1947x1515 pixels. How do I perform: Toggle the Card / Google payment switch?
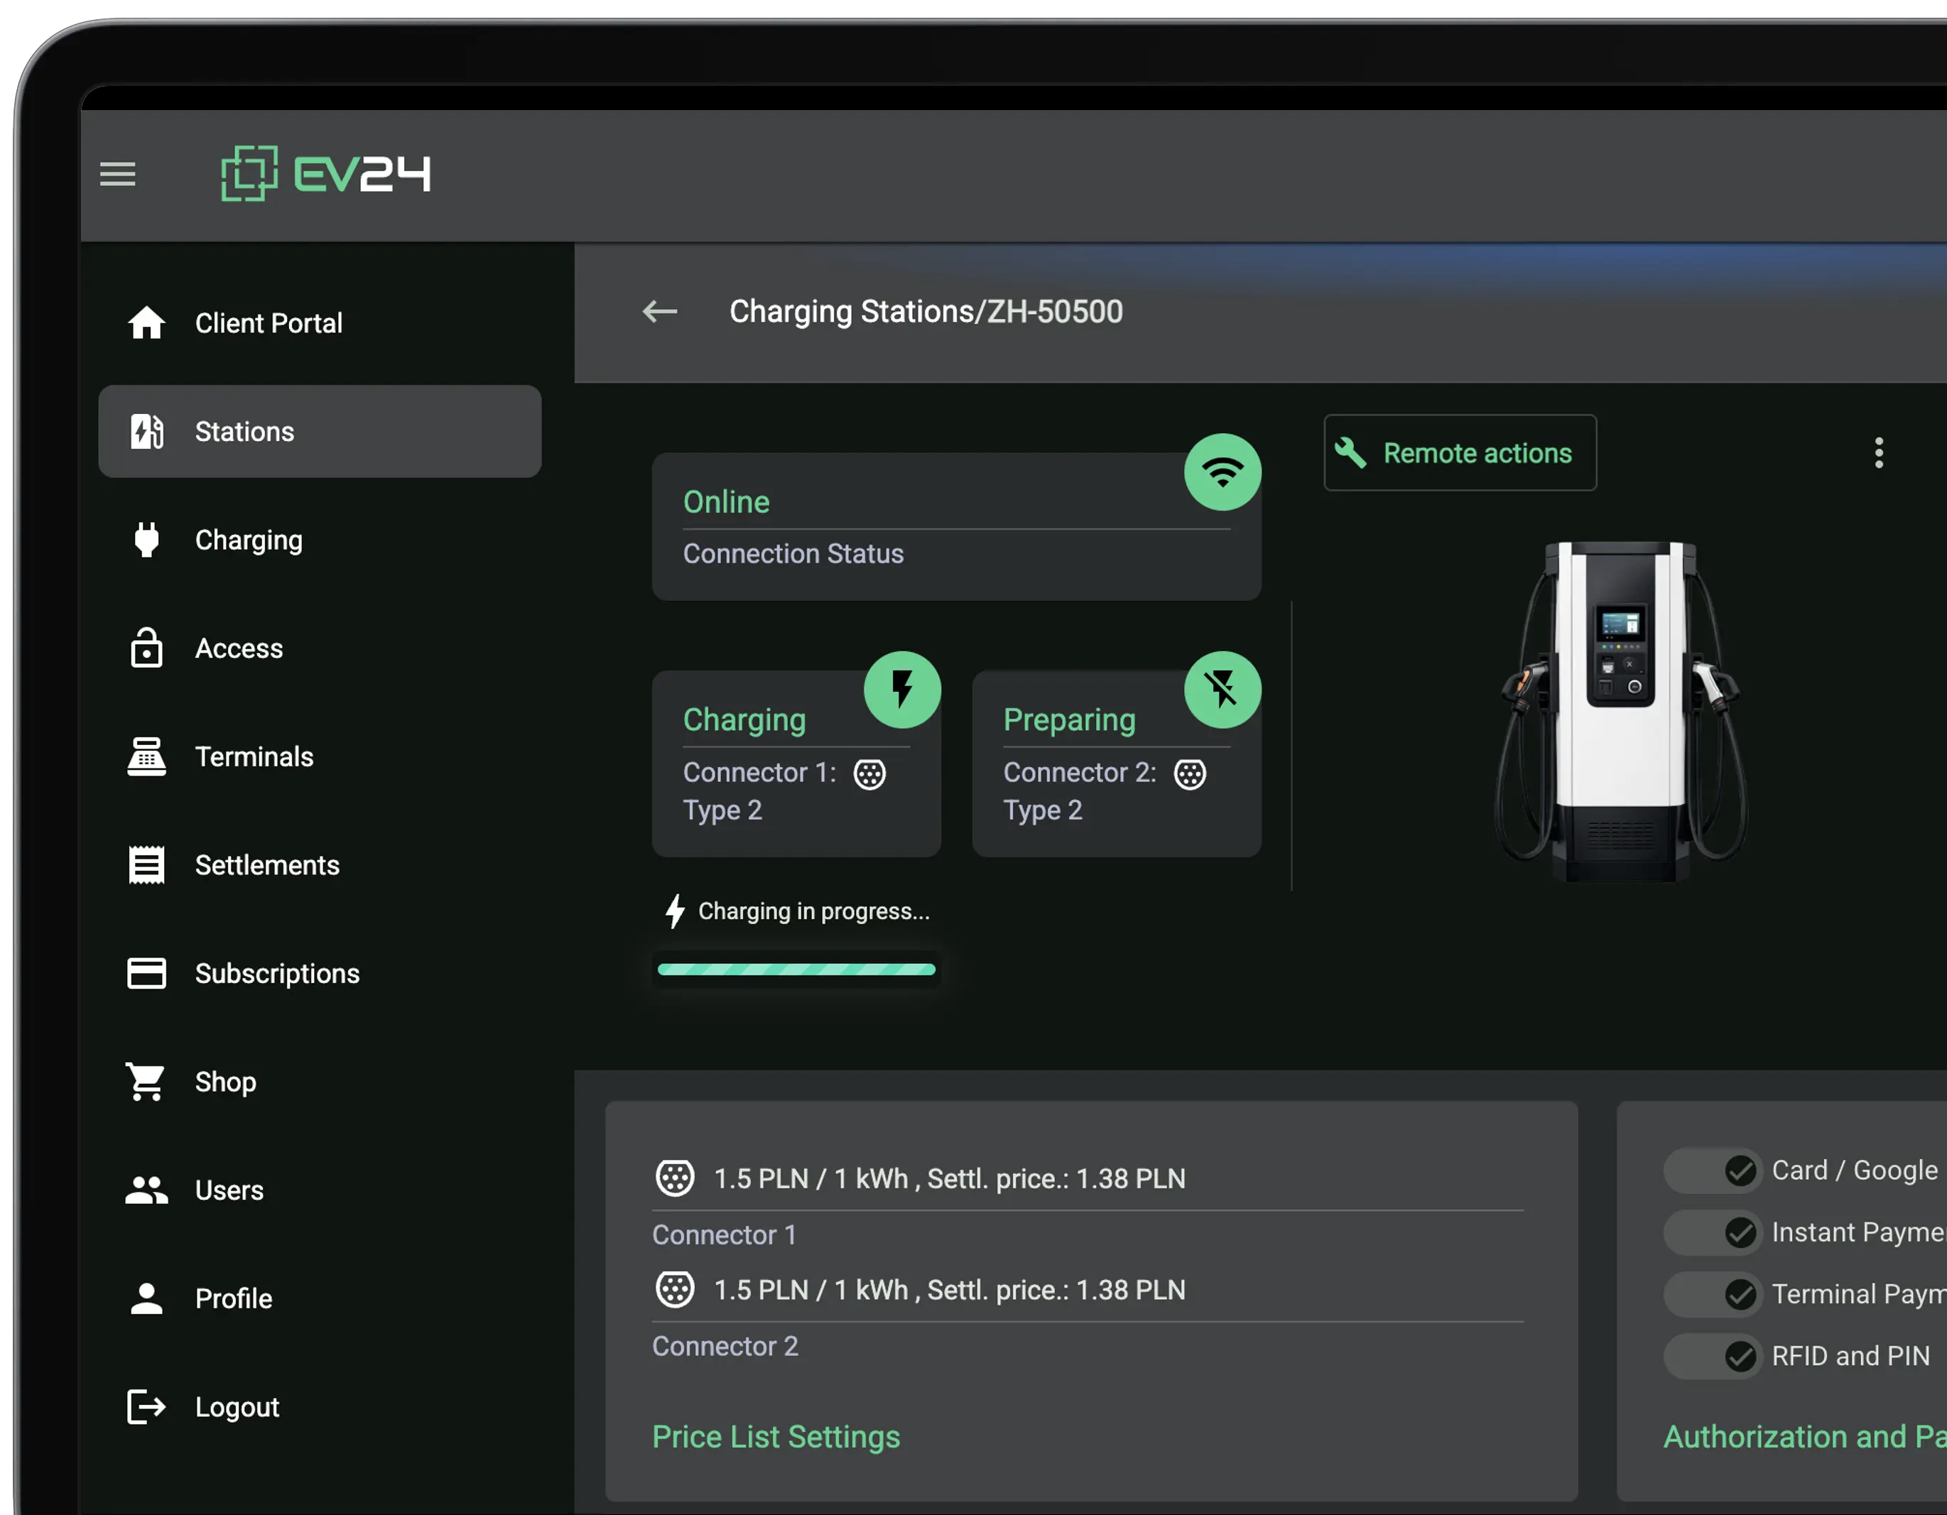pyautogui.click(x=1712, y=1170)
